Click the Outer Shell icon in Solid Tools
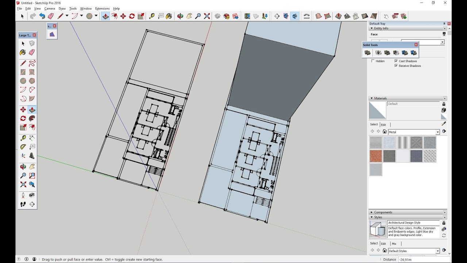 (368, 53)
